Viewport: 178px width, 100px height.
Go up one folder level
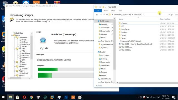point(107,15)
